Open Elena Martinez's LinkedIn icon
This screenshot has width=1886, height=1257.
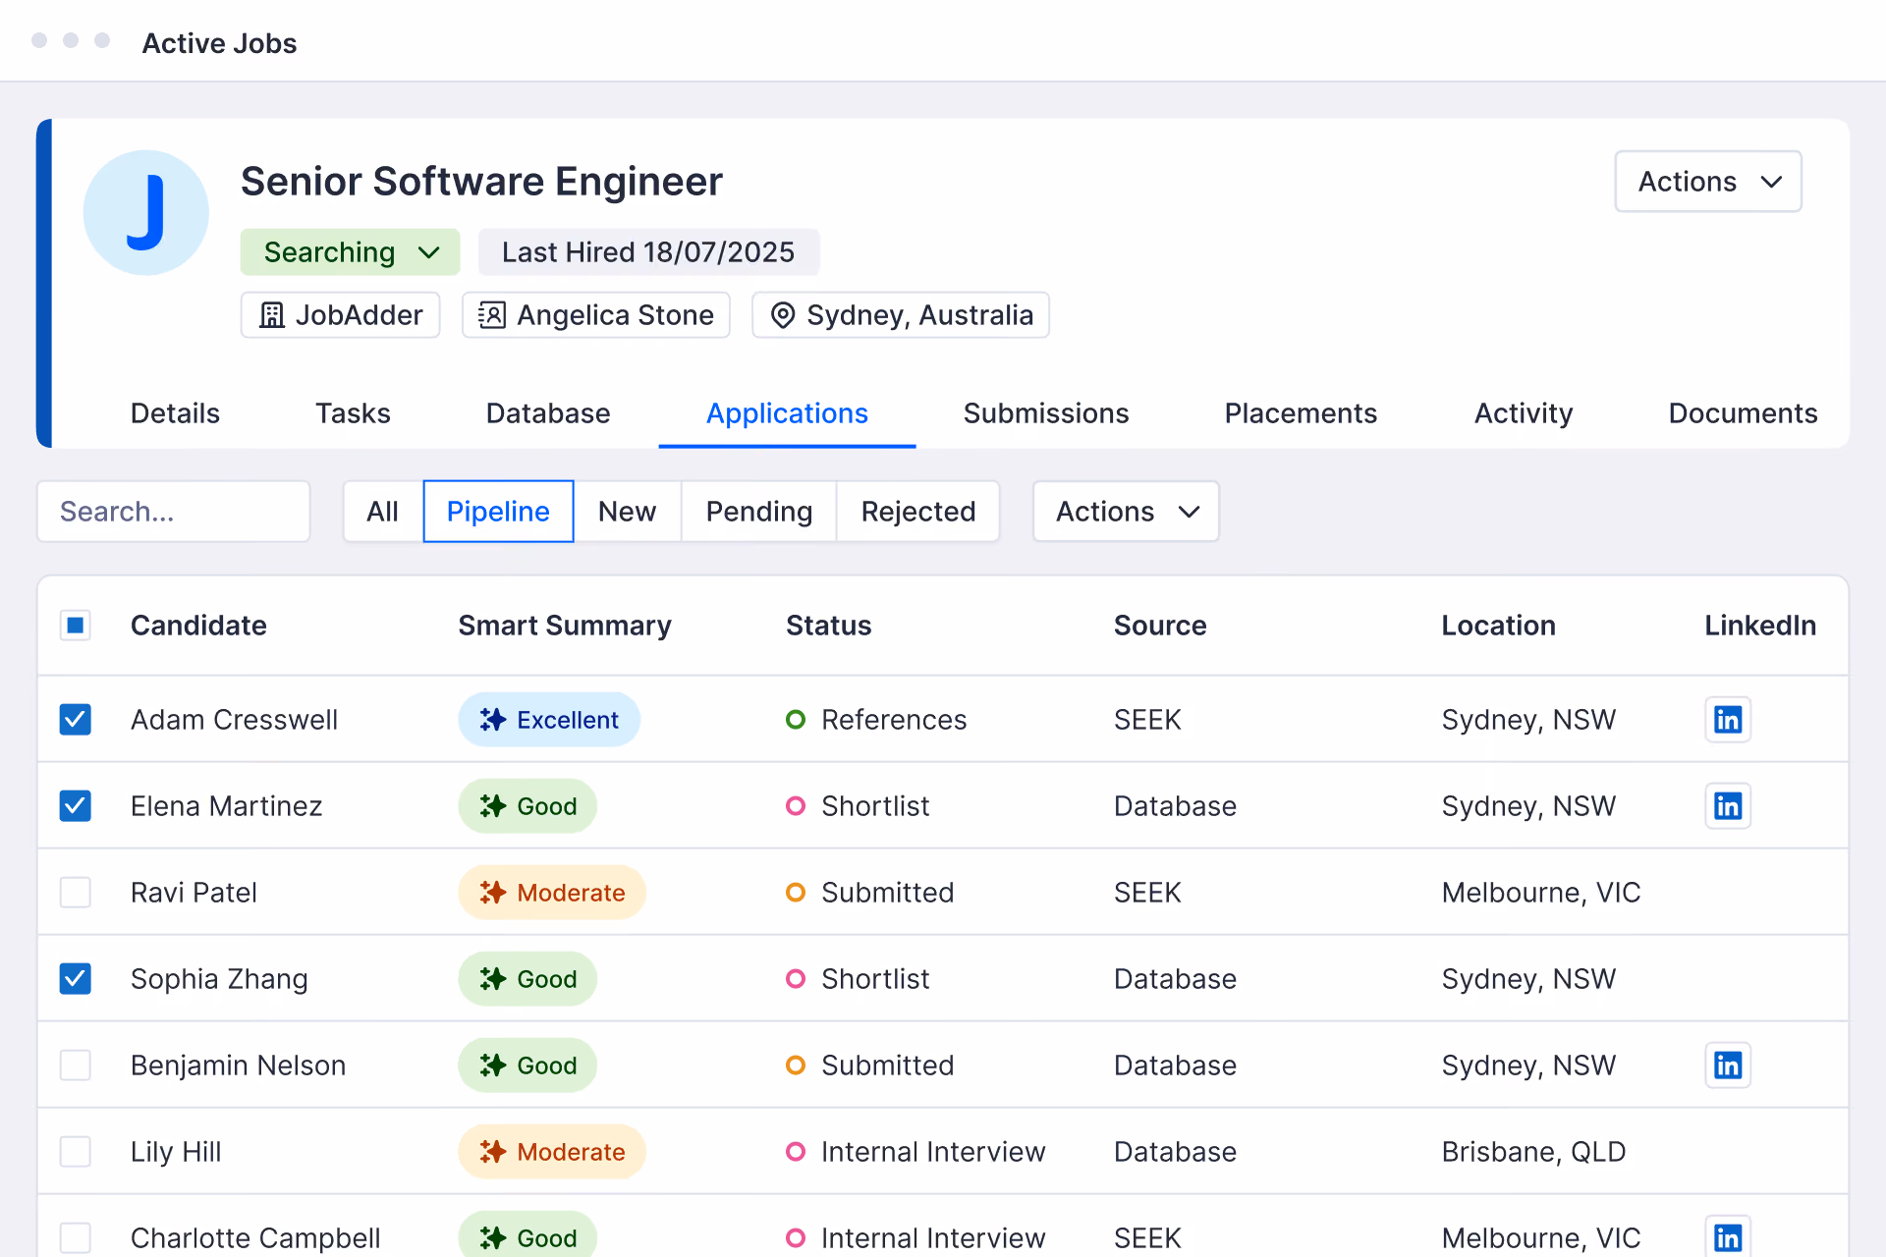point(1728,806)
